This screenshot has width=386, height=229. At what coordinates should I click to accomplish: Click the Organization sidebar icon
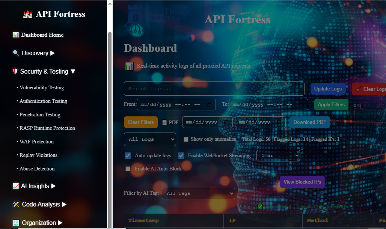click(15, 223)
